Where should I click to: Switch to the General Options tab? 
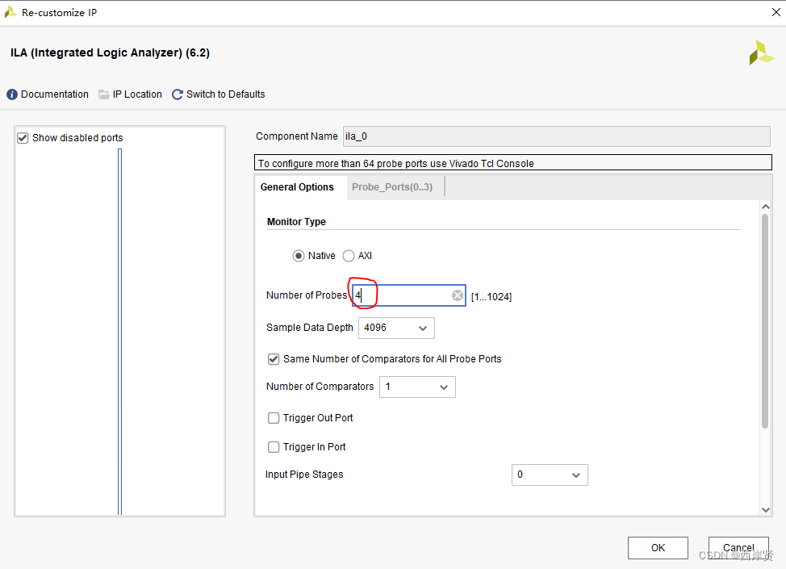coord(297,187)
